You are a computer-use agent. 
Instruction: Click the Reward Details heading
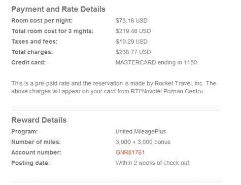point(39,120)
